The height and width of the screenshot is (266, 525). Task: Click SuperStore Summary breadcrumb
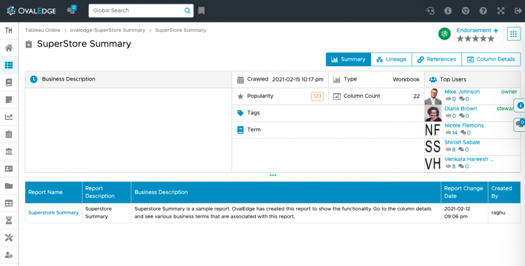[180, 30]
